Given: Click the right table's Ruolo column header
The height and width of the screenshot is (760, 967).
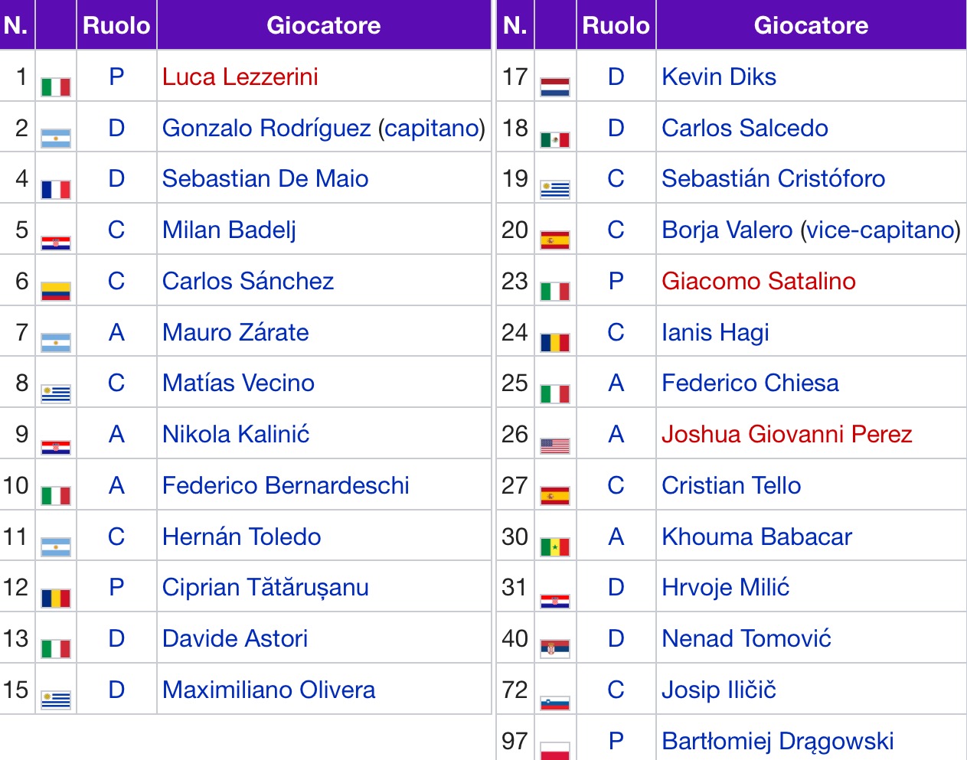Looking at the screenshot, I should (x=616, y=25).
